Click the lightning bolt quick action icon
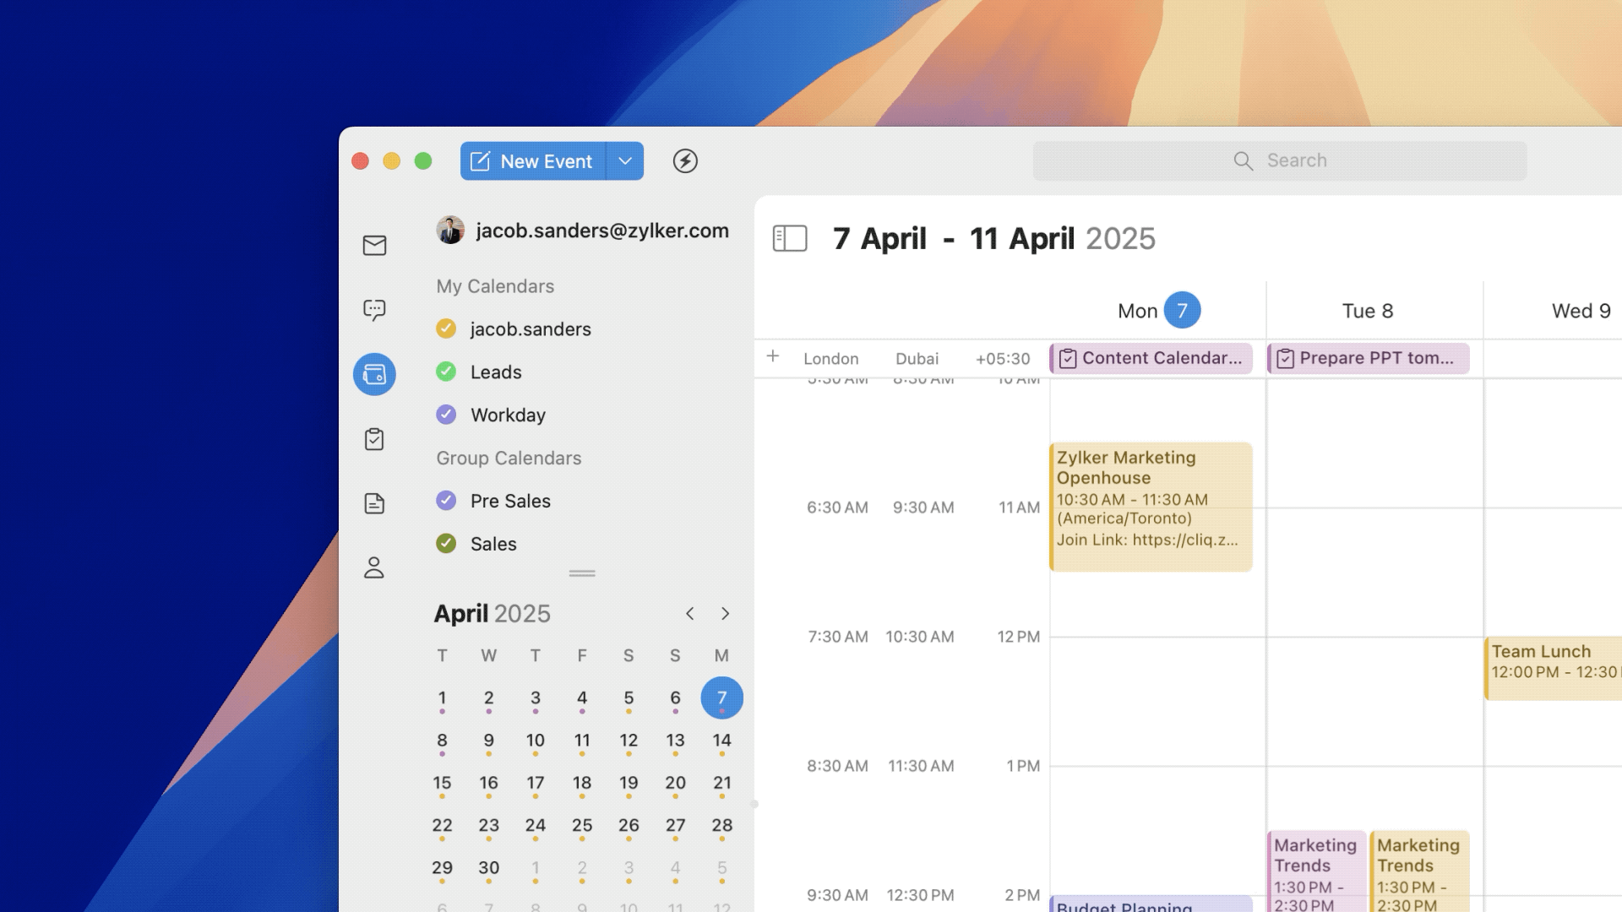Viewport: 1622px width, 912px height. 685,160
